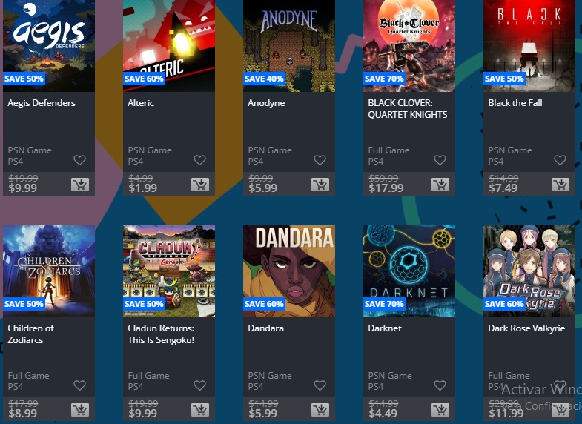Toggle wishlist heart for Anodyne
The height and width of the screenshot is (424, 582).
point(320,160)
